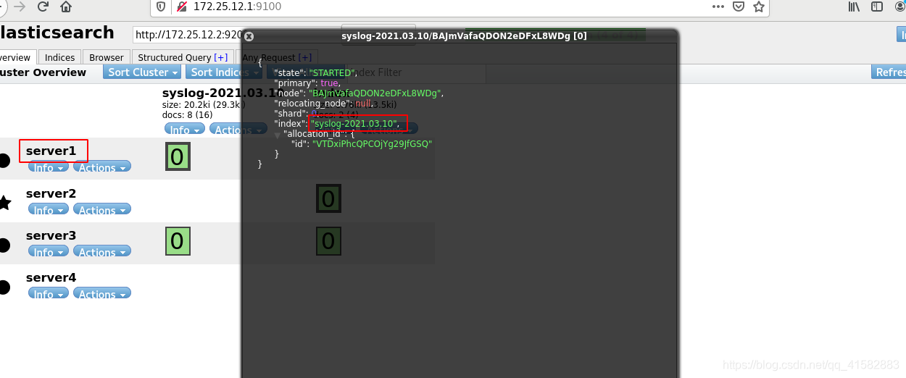Viewport: 906px width, 378px height.
Task: Click node circle icon beside server4
Action: pos(4,287)
